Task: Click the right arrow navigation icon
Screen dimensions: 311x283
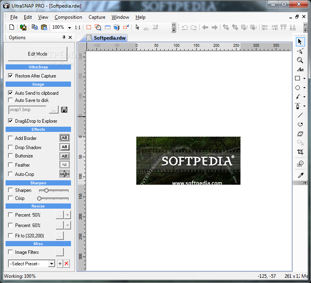Action: tap(215, 27)
